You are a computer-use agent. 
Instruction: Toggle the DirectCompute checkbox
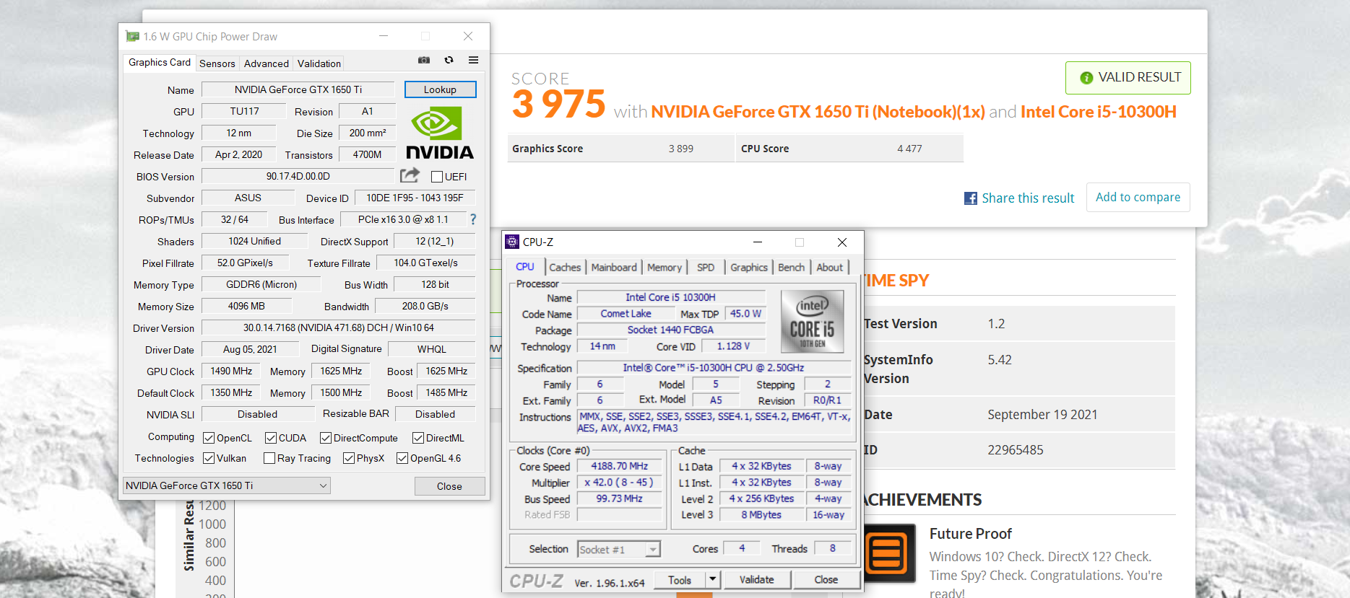tap(326, 438)
